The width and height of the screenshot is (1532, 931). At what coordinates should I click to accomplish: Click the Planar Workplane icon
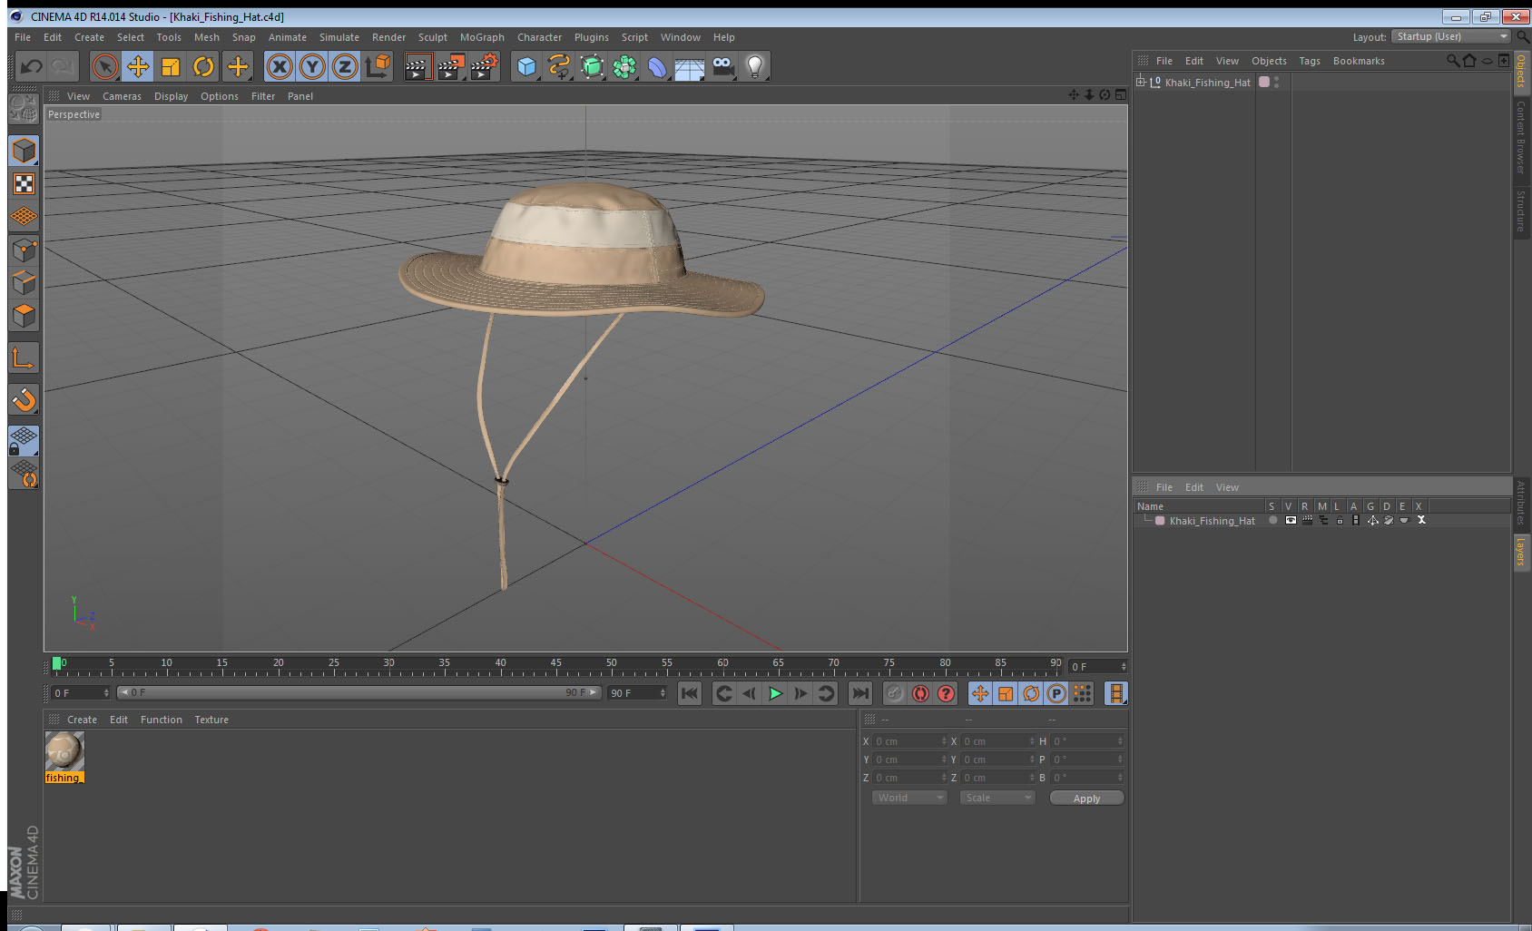click(x=24, y=474)
